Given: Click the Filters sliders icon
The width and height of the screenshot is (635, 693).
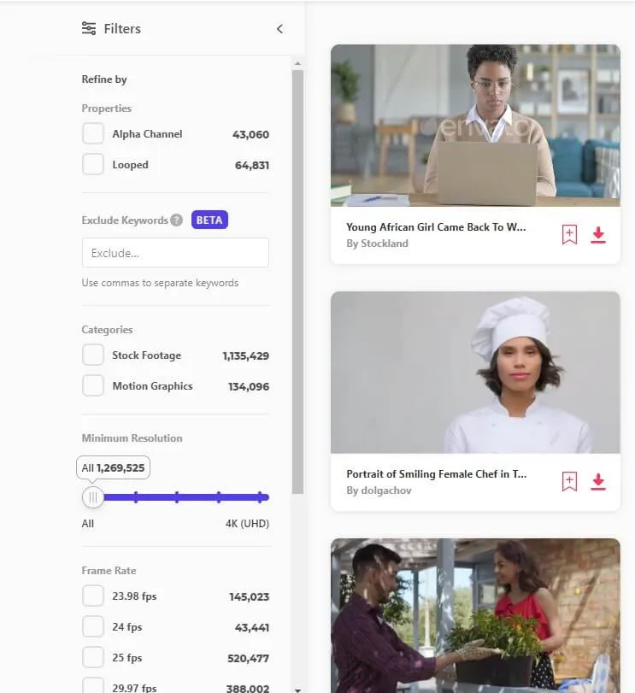Looking at the screenshot, I should (88, 28).
